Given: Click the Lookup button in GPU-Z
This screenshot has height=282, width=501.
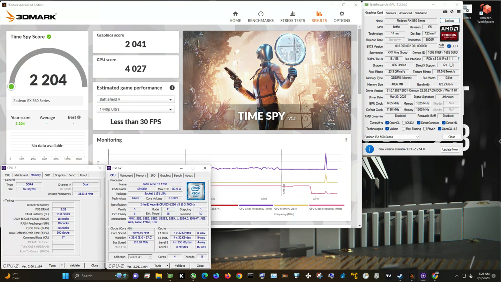Looking at the screenshot, I should [x=449, y=21].
